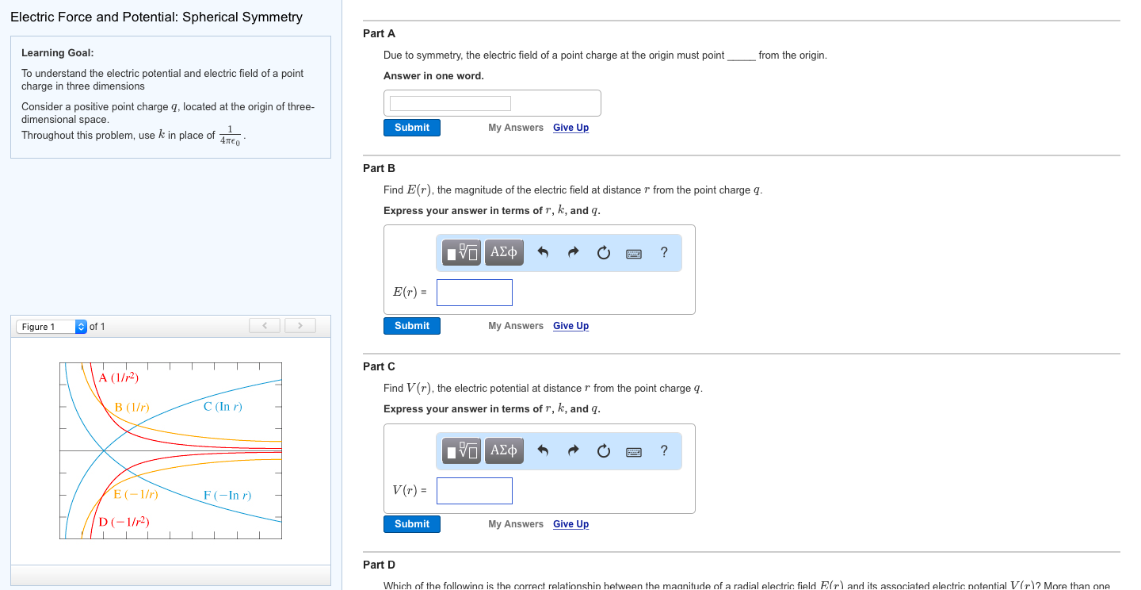The image size is (1141, 590).
Task: Click the 'A (1/r²)' curve label
Action: tap(119, 377)
